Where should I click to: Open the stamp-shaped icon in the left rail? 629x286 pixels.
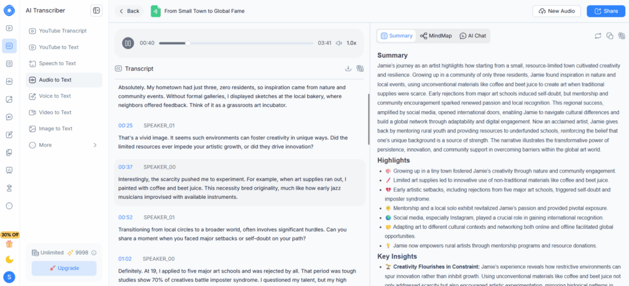[9, 188]
